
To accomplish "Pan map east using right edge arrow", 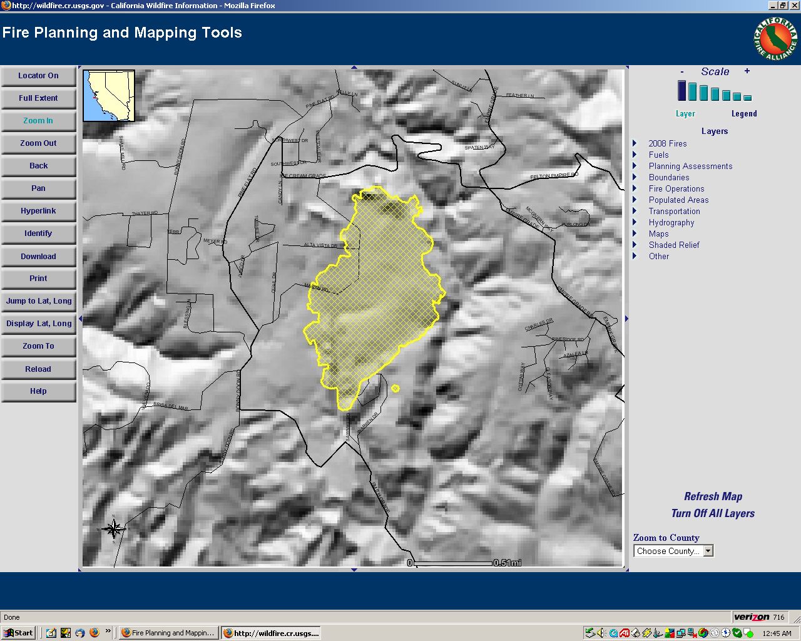I will pos(626,319).
